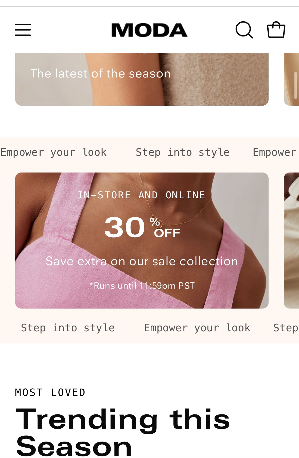This screenshot has width=299, height=458.
Task: Click the '*Runs until 11:59pm PST' note
Action: click(142, 286)
